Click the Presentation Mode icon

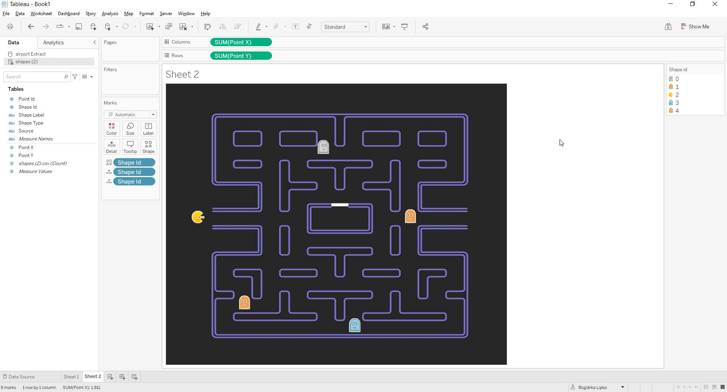405,26
